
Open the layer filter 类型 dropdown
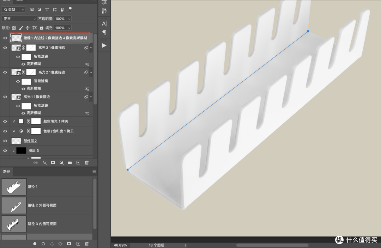pos(13,10)
